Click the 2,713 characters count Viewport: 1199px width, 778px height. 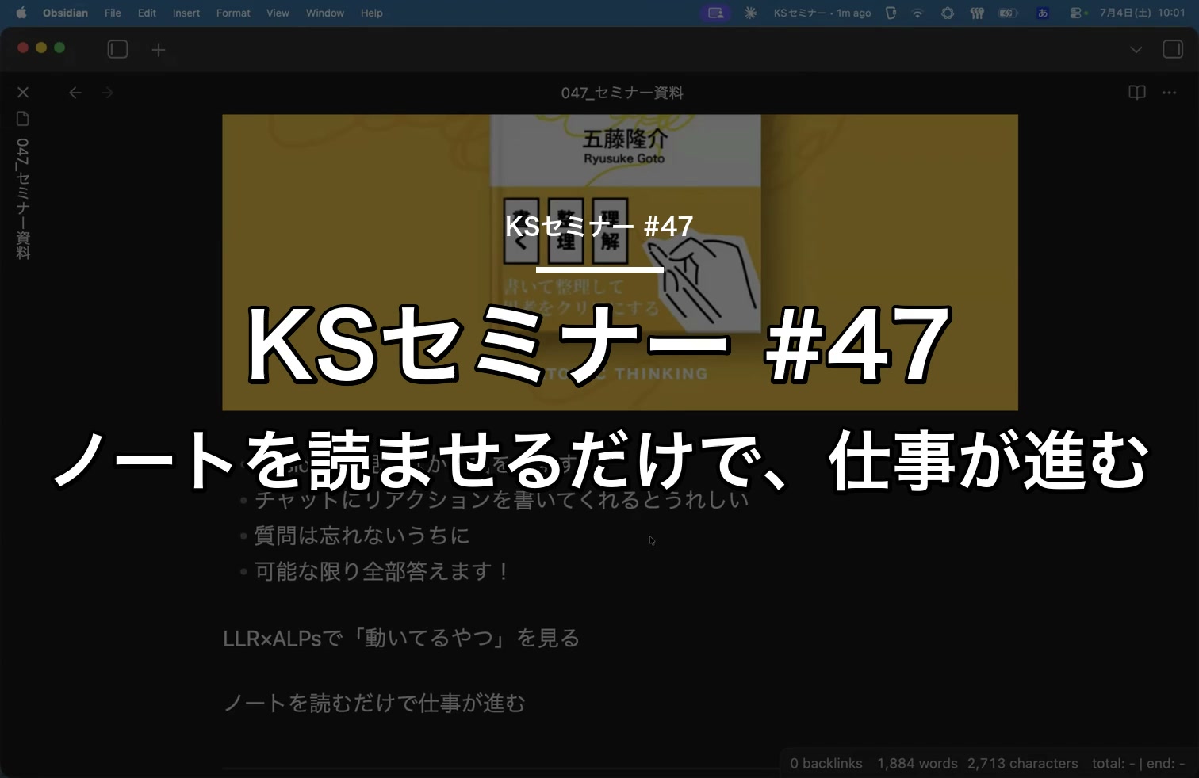[1022, 764]
